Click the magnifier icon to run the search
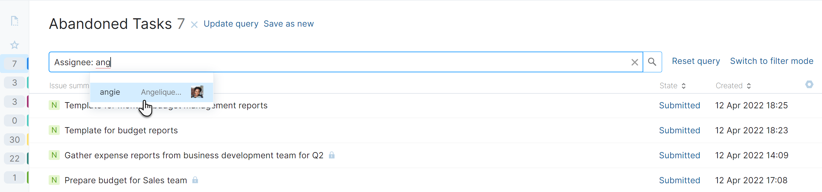The width and height of the screenshot is (822, 192). [652, 62]
